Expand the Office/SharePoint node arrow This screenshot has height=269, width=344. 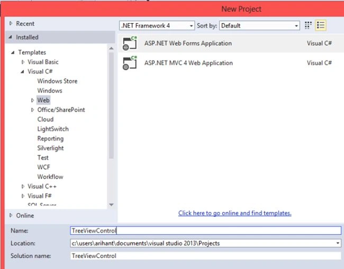(32, 110)
